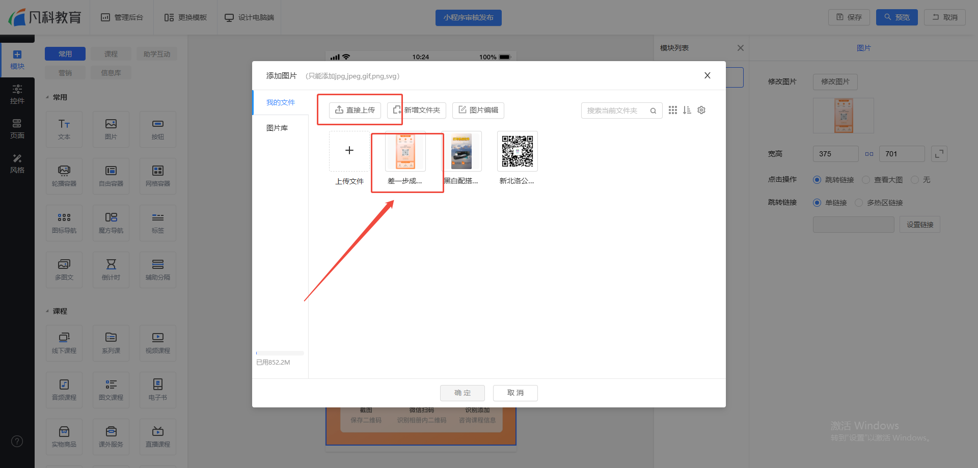This screenshot has width=978, height=468.
Task: Open the 图片库 tab in dialog
Action: (x=277, y=128)
